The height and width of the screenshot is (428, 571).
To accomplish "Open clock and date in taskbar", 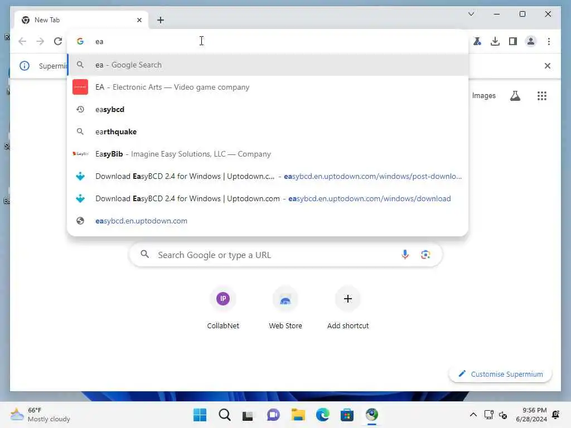I will [x=531, y=415].
